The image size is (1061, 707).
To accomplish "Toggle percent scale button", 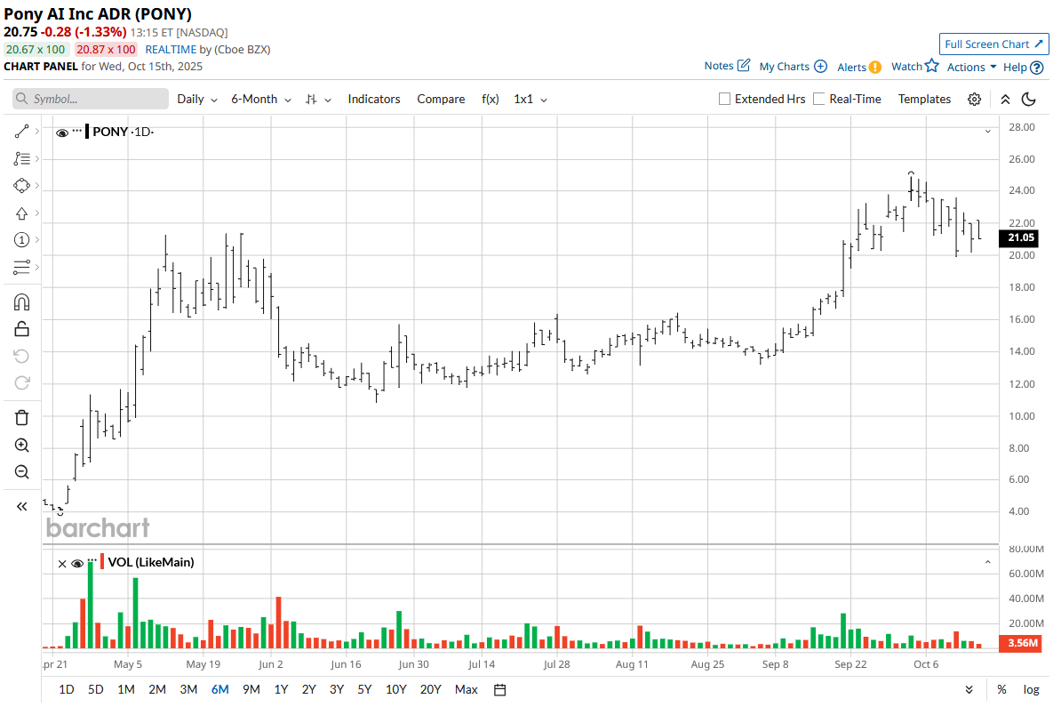I will click(1001, 689).
